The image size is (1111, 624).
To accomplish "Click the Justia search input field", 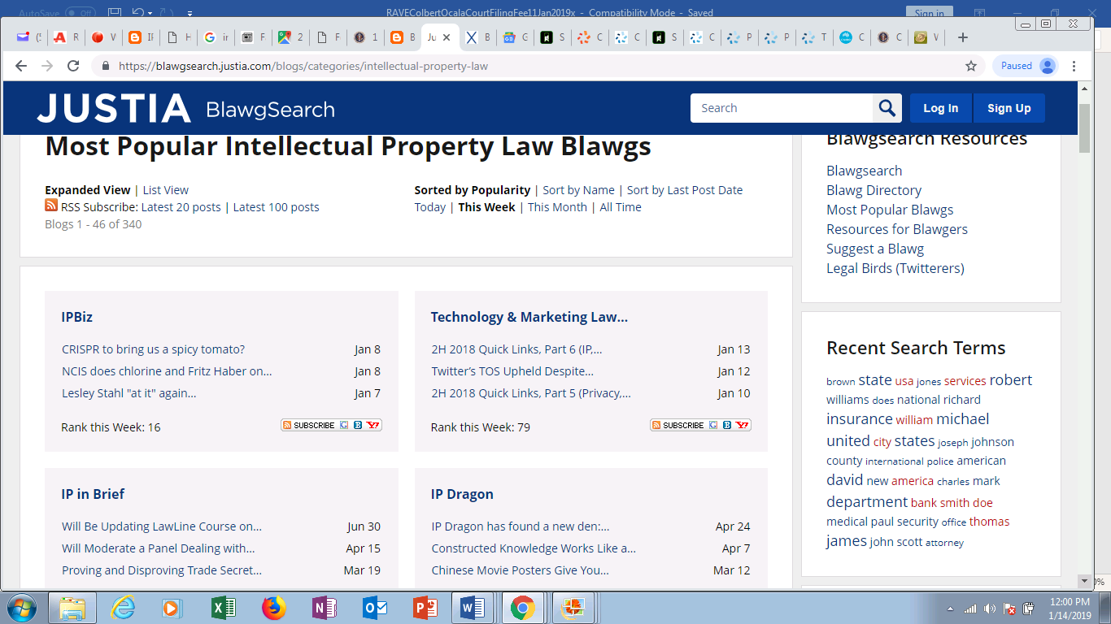I will tap(782, 108).
